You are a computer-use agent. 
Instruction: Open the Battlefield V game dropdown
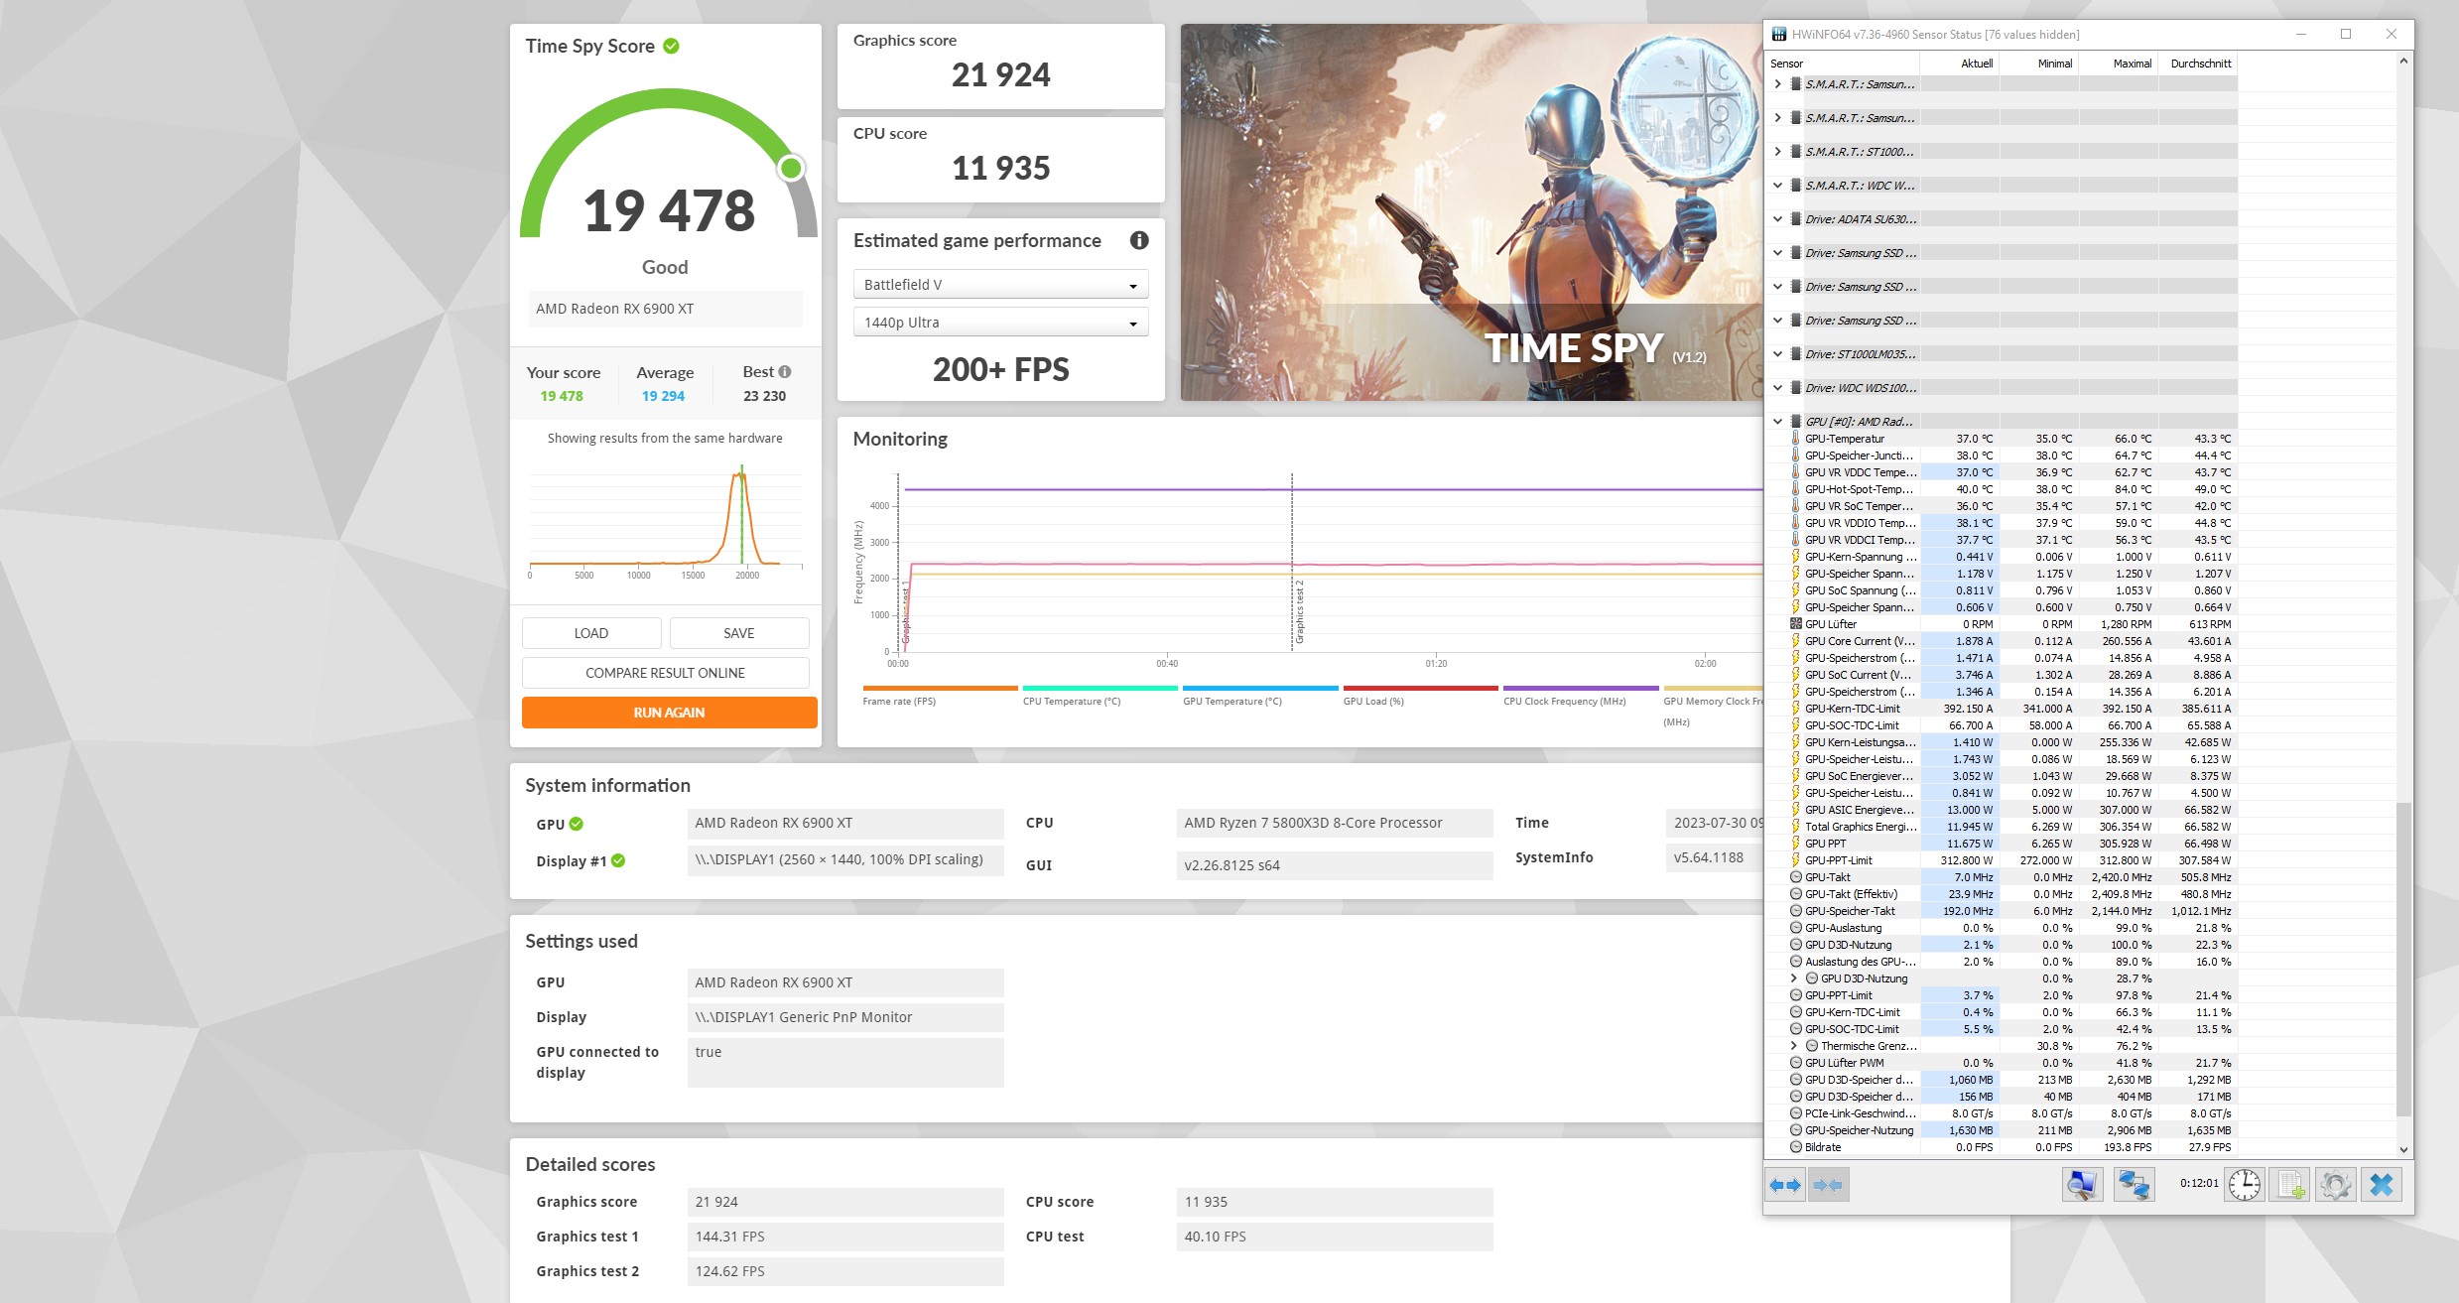point(1000,285)
